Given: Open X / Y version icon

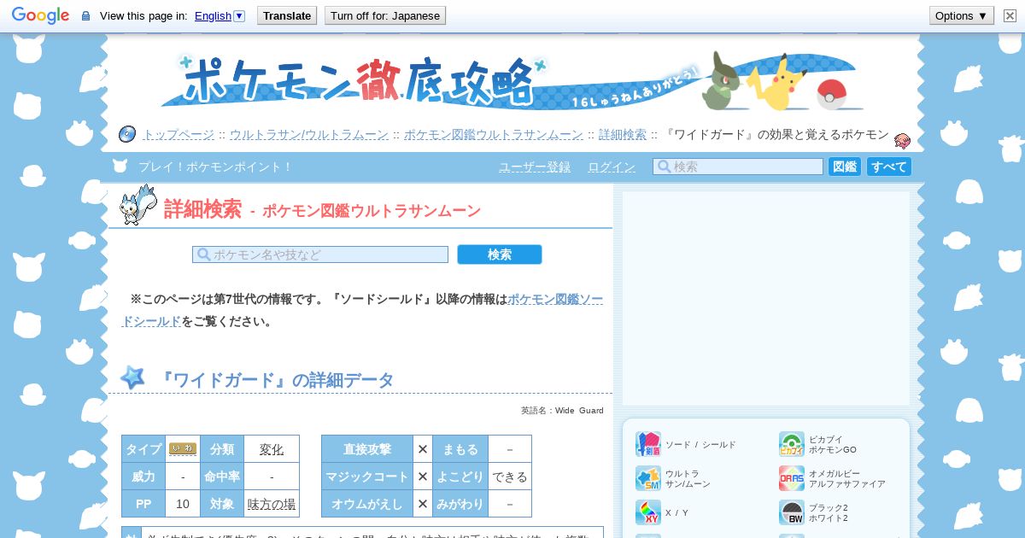Looking at the screenshot, I should (x=648, y=512).
